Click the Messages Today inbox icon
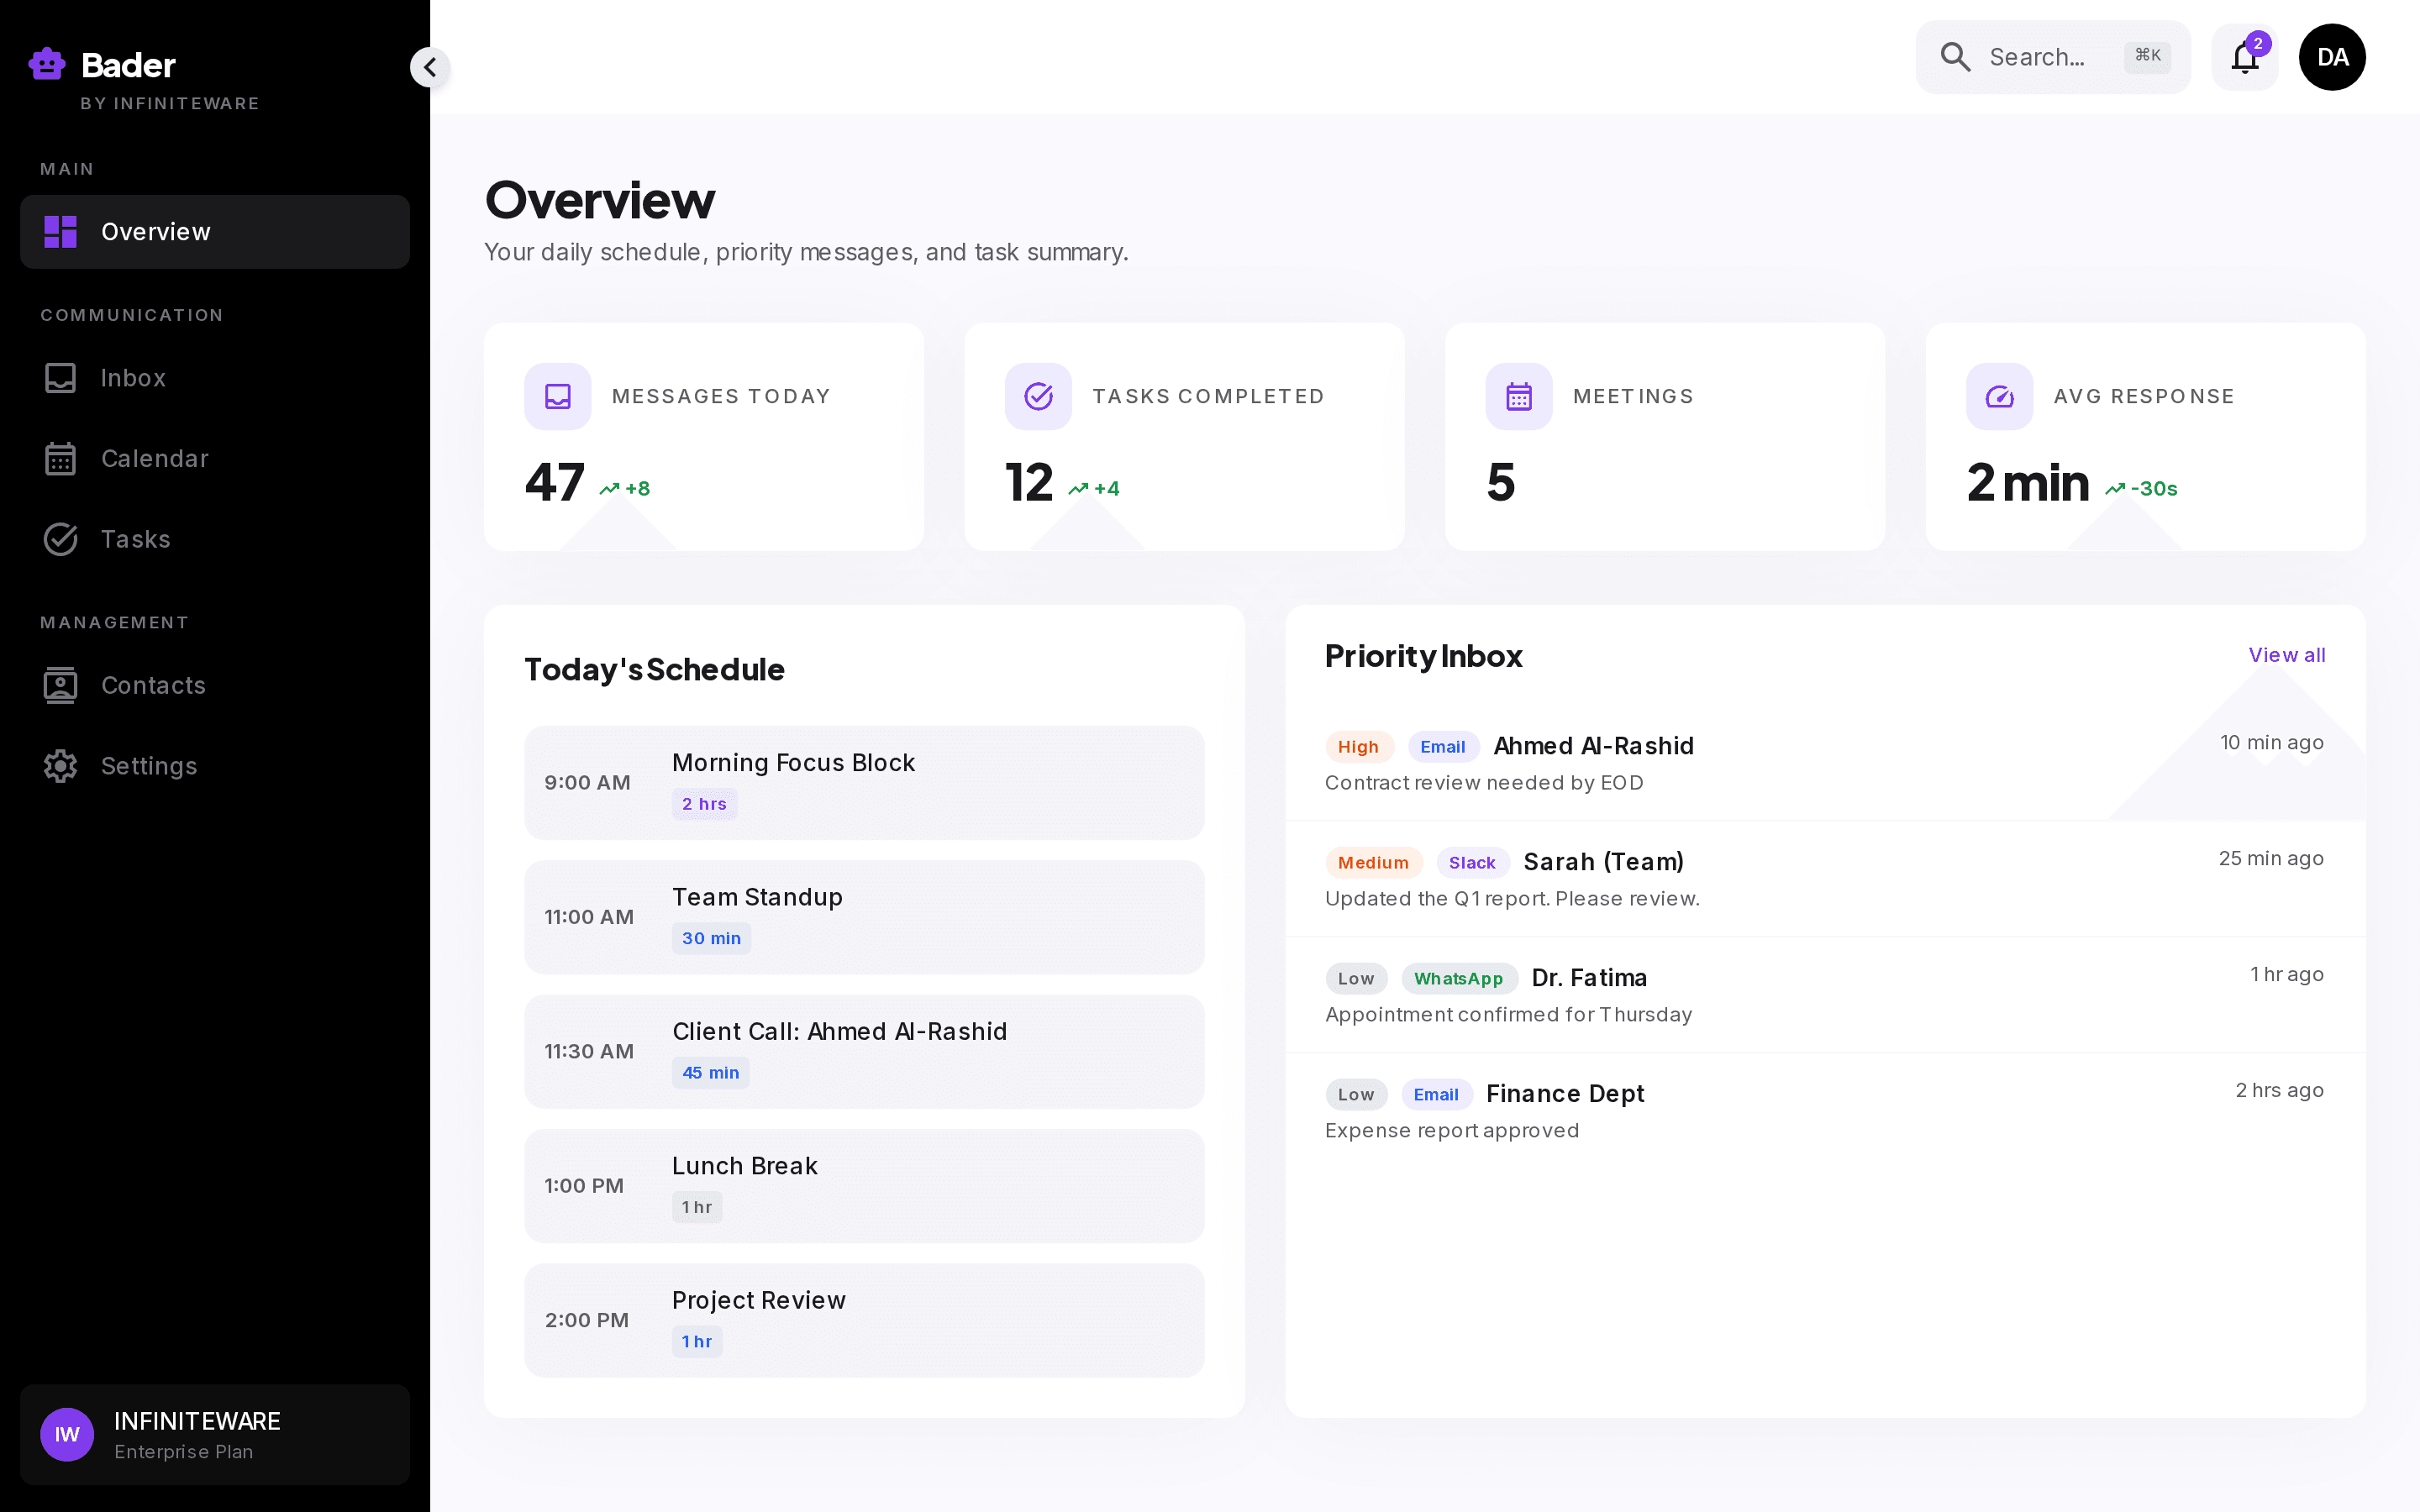 558,396
